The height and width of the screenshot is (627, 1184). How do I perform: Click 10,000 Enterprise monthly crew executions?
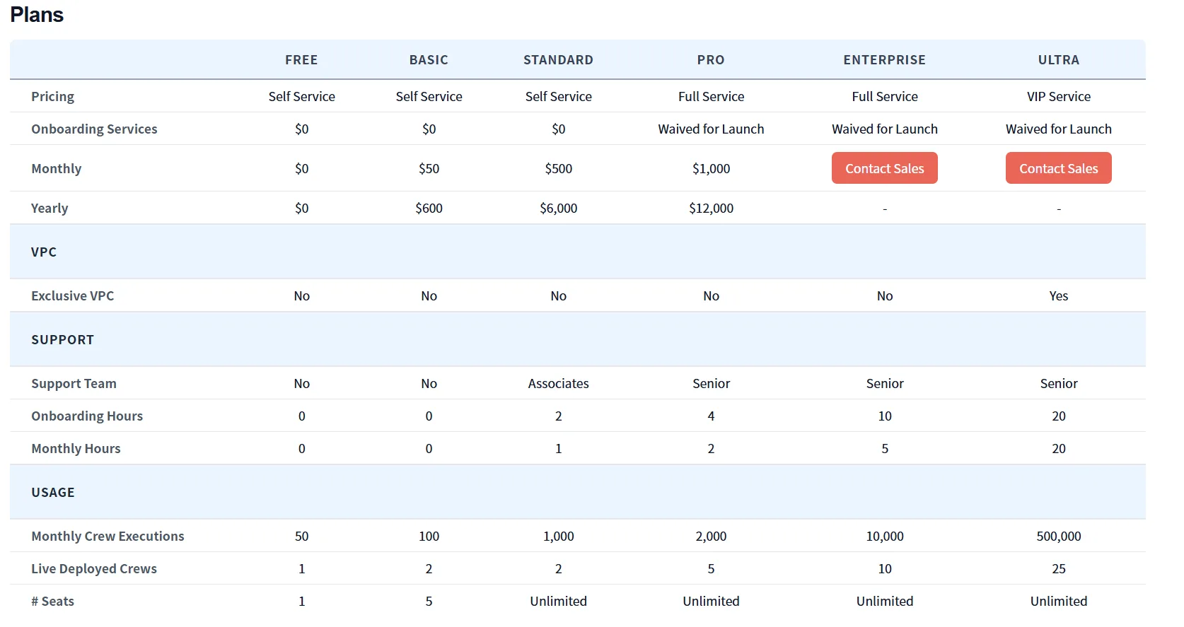click(x=884, y=537)
